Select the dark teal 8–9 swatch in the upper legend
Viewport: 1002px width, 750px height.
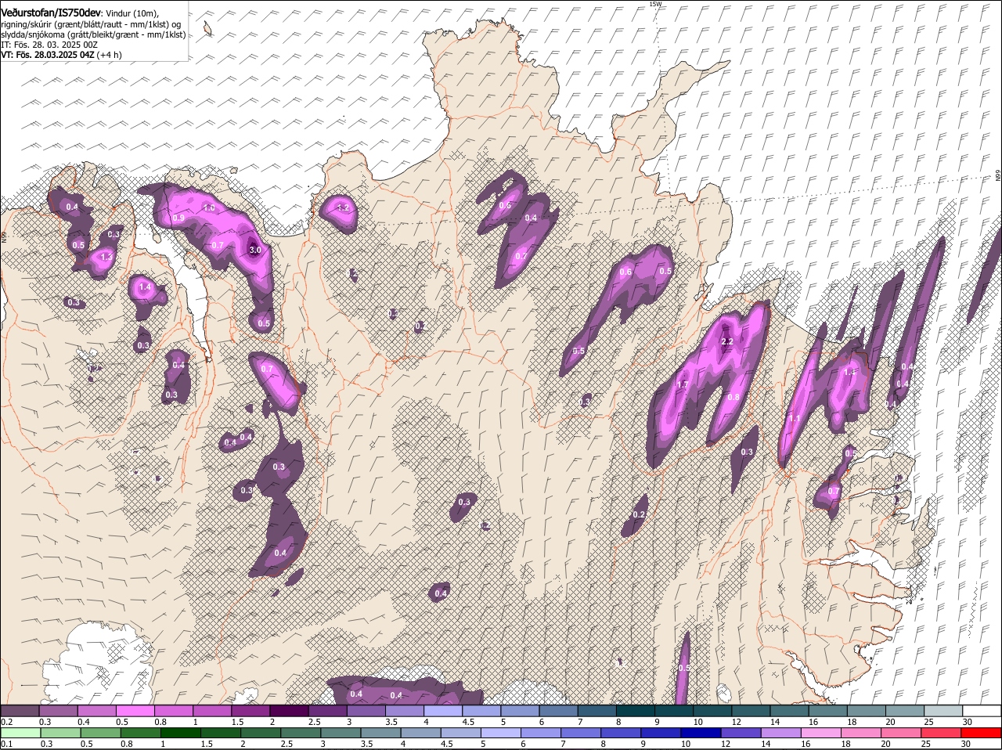636,710
